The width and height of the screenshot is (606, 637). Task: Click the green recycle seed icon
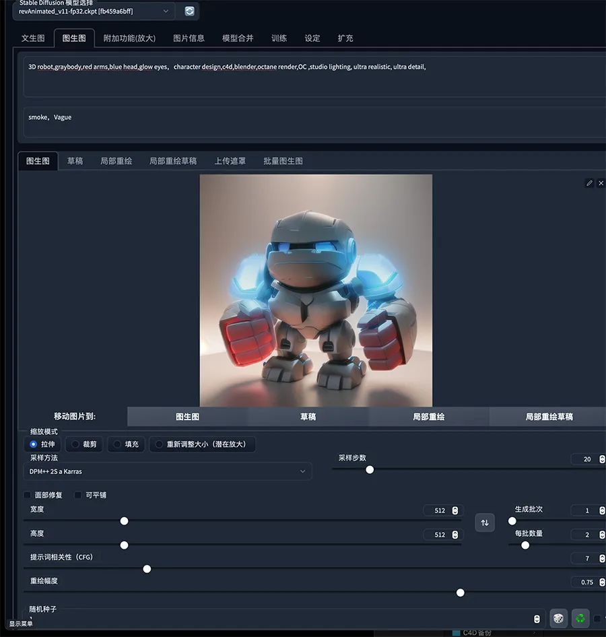tap(580, 618)
